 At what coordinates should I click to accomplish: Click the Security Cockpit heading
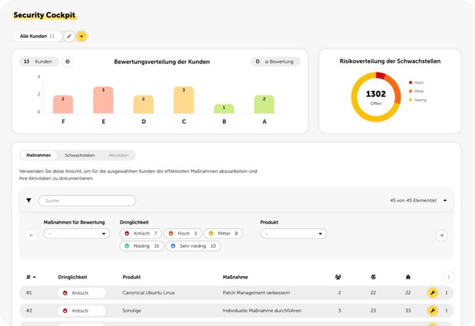click(45, 15)
